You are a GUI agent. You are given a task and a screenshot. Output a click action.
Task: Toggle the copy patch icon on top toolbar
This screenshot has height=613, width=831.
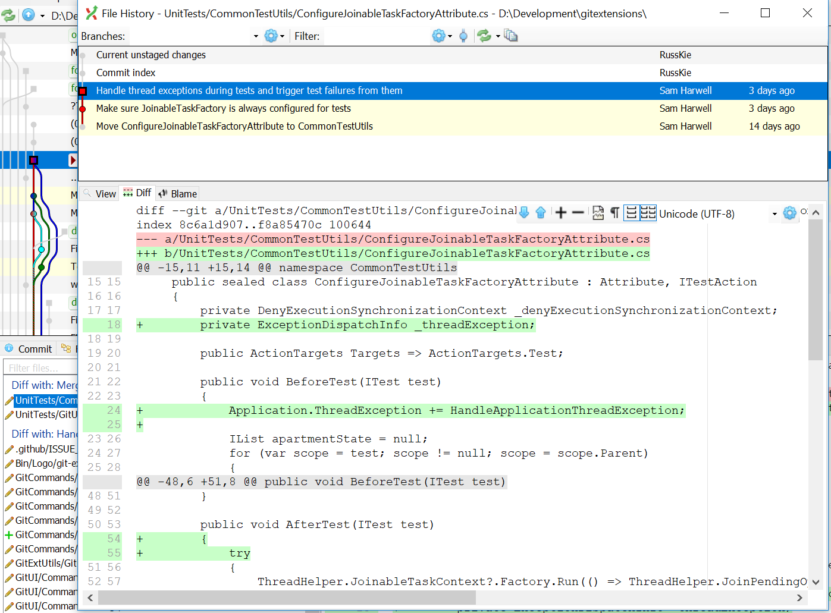tap(511, 36)
